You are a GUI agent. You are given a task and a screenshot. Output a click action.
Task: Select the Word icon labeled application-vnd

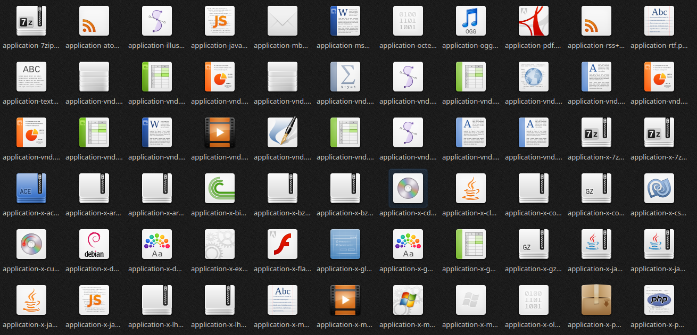[157, 132]
